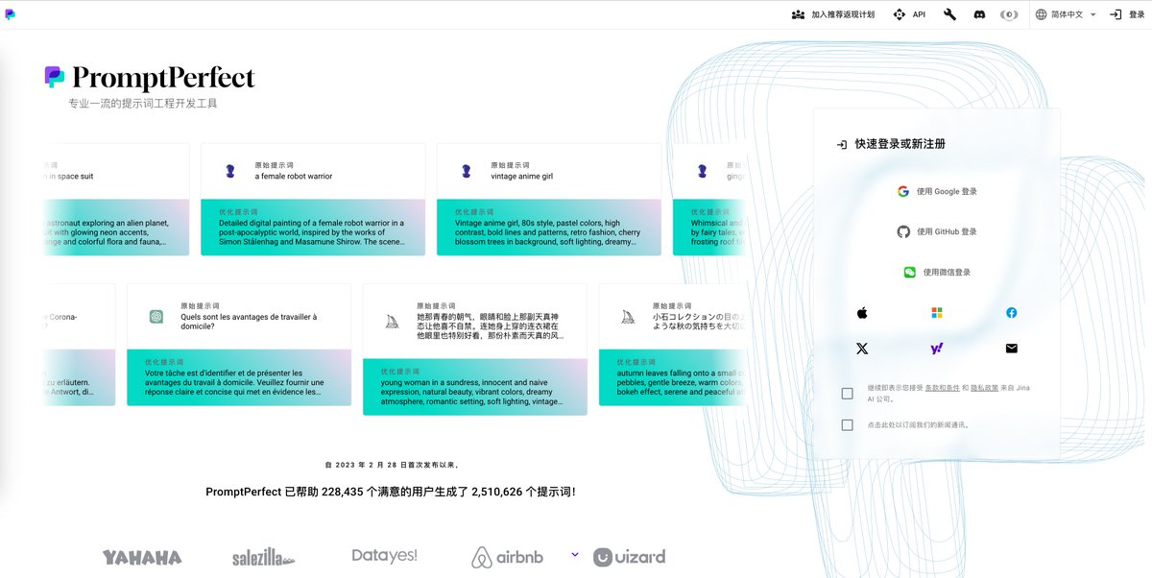Open the 加入推荐返现计划 referral program link
The width and height of the screenshot is (1152, 578).
point(832,14)
